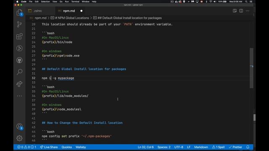The width and height of the screenshot is (269, 151).
Task: Open the Run menu
Action: coord(67,2)
